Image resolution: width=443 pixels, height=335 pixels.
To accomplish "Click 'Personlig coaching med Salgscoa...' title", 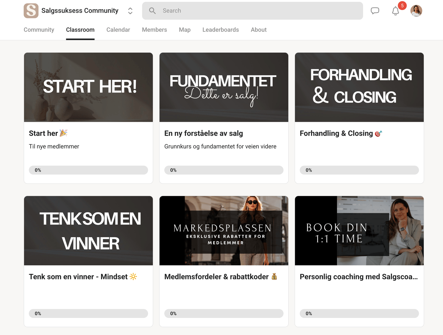I will tap(359, 277).
